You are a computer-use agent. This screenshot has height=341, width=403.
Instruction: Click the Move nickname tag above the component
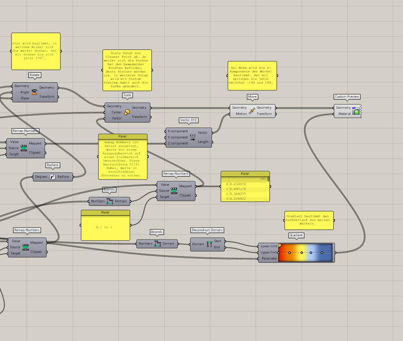(x=252, y=96)
